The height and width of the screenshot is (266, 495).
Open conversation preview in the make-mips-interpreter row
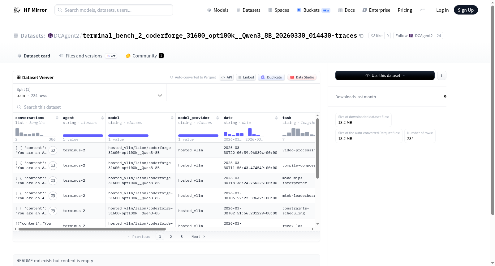(53, 181)
